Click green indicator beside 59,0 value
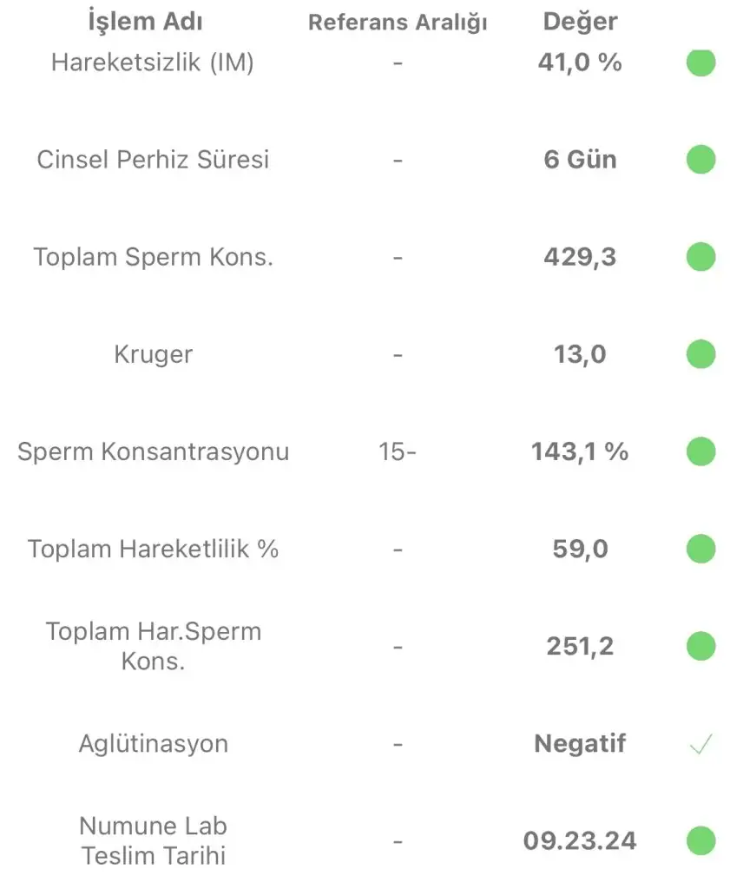This screenshot has width=730, height=889. [700, 549]
